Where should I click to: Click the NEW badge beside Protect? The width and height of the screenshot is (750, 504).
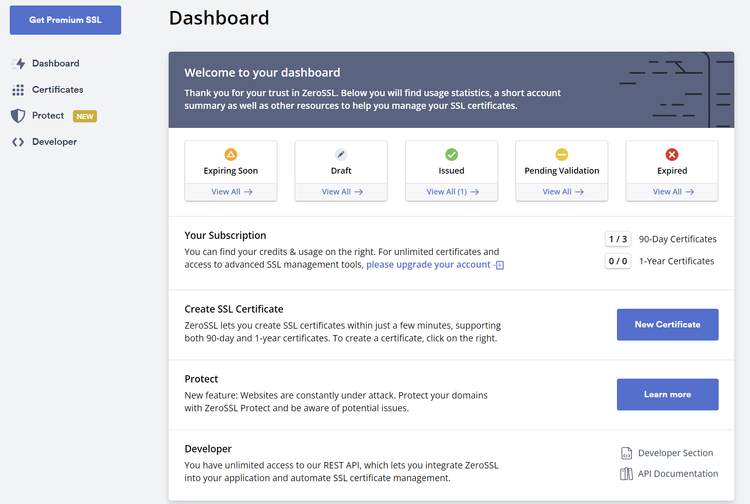pyautogui.click(x=85, y=116)
